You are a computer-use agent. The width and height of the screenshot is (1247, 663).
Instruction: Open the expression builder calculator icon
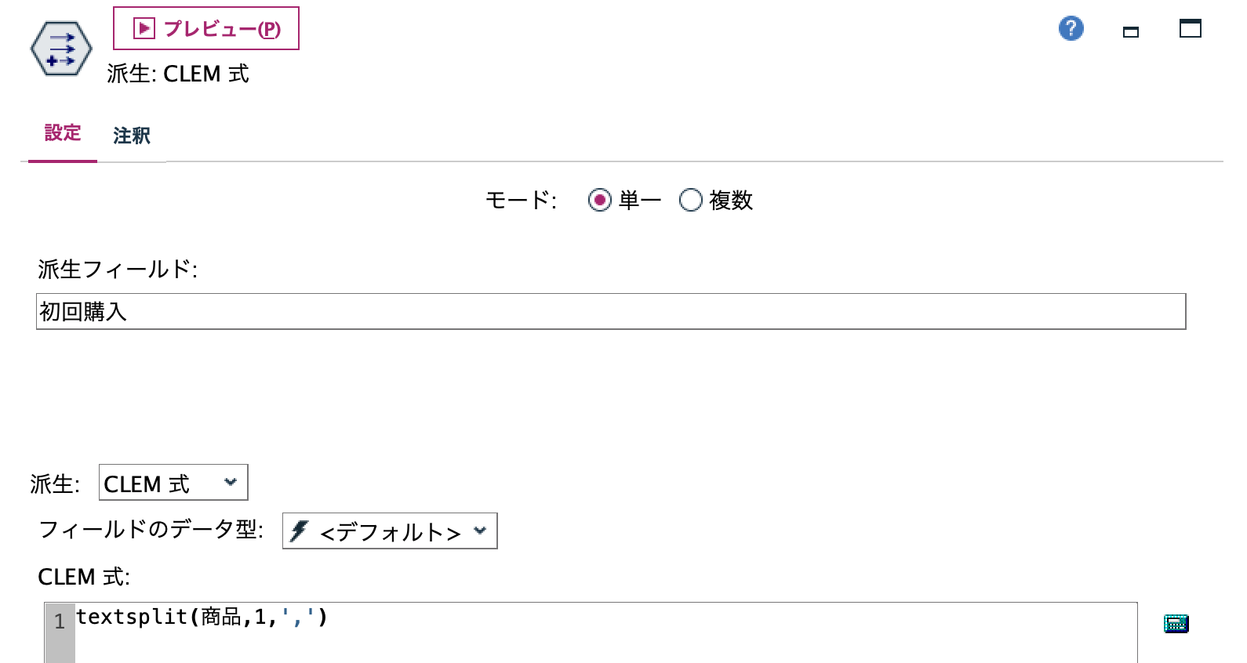(1176, 622)
